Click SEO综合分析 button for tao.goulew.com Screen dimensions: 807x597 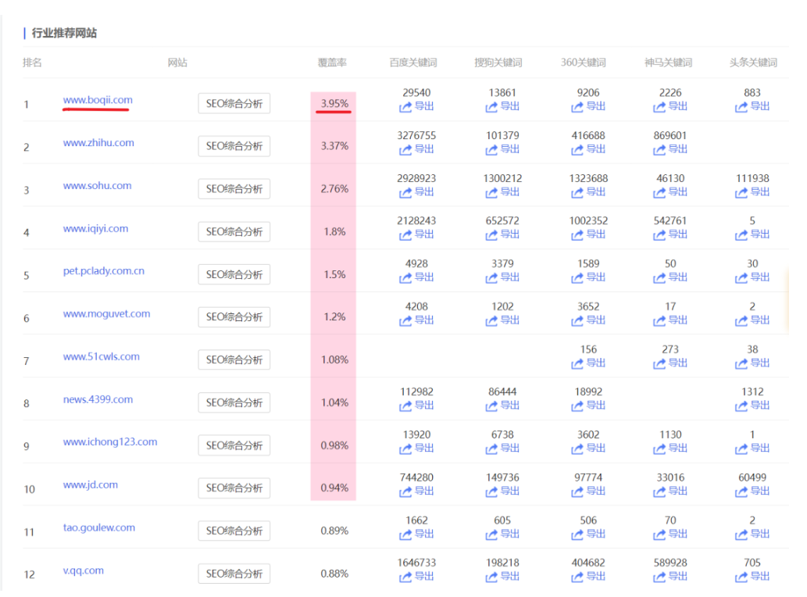pyautogui.click(x=234, y=531)
